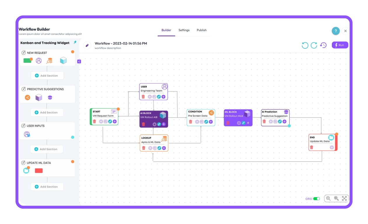Toggle the GRID switch off
Screen dimensions: 368x224
[x=316, y=198]
